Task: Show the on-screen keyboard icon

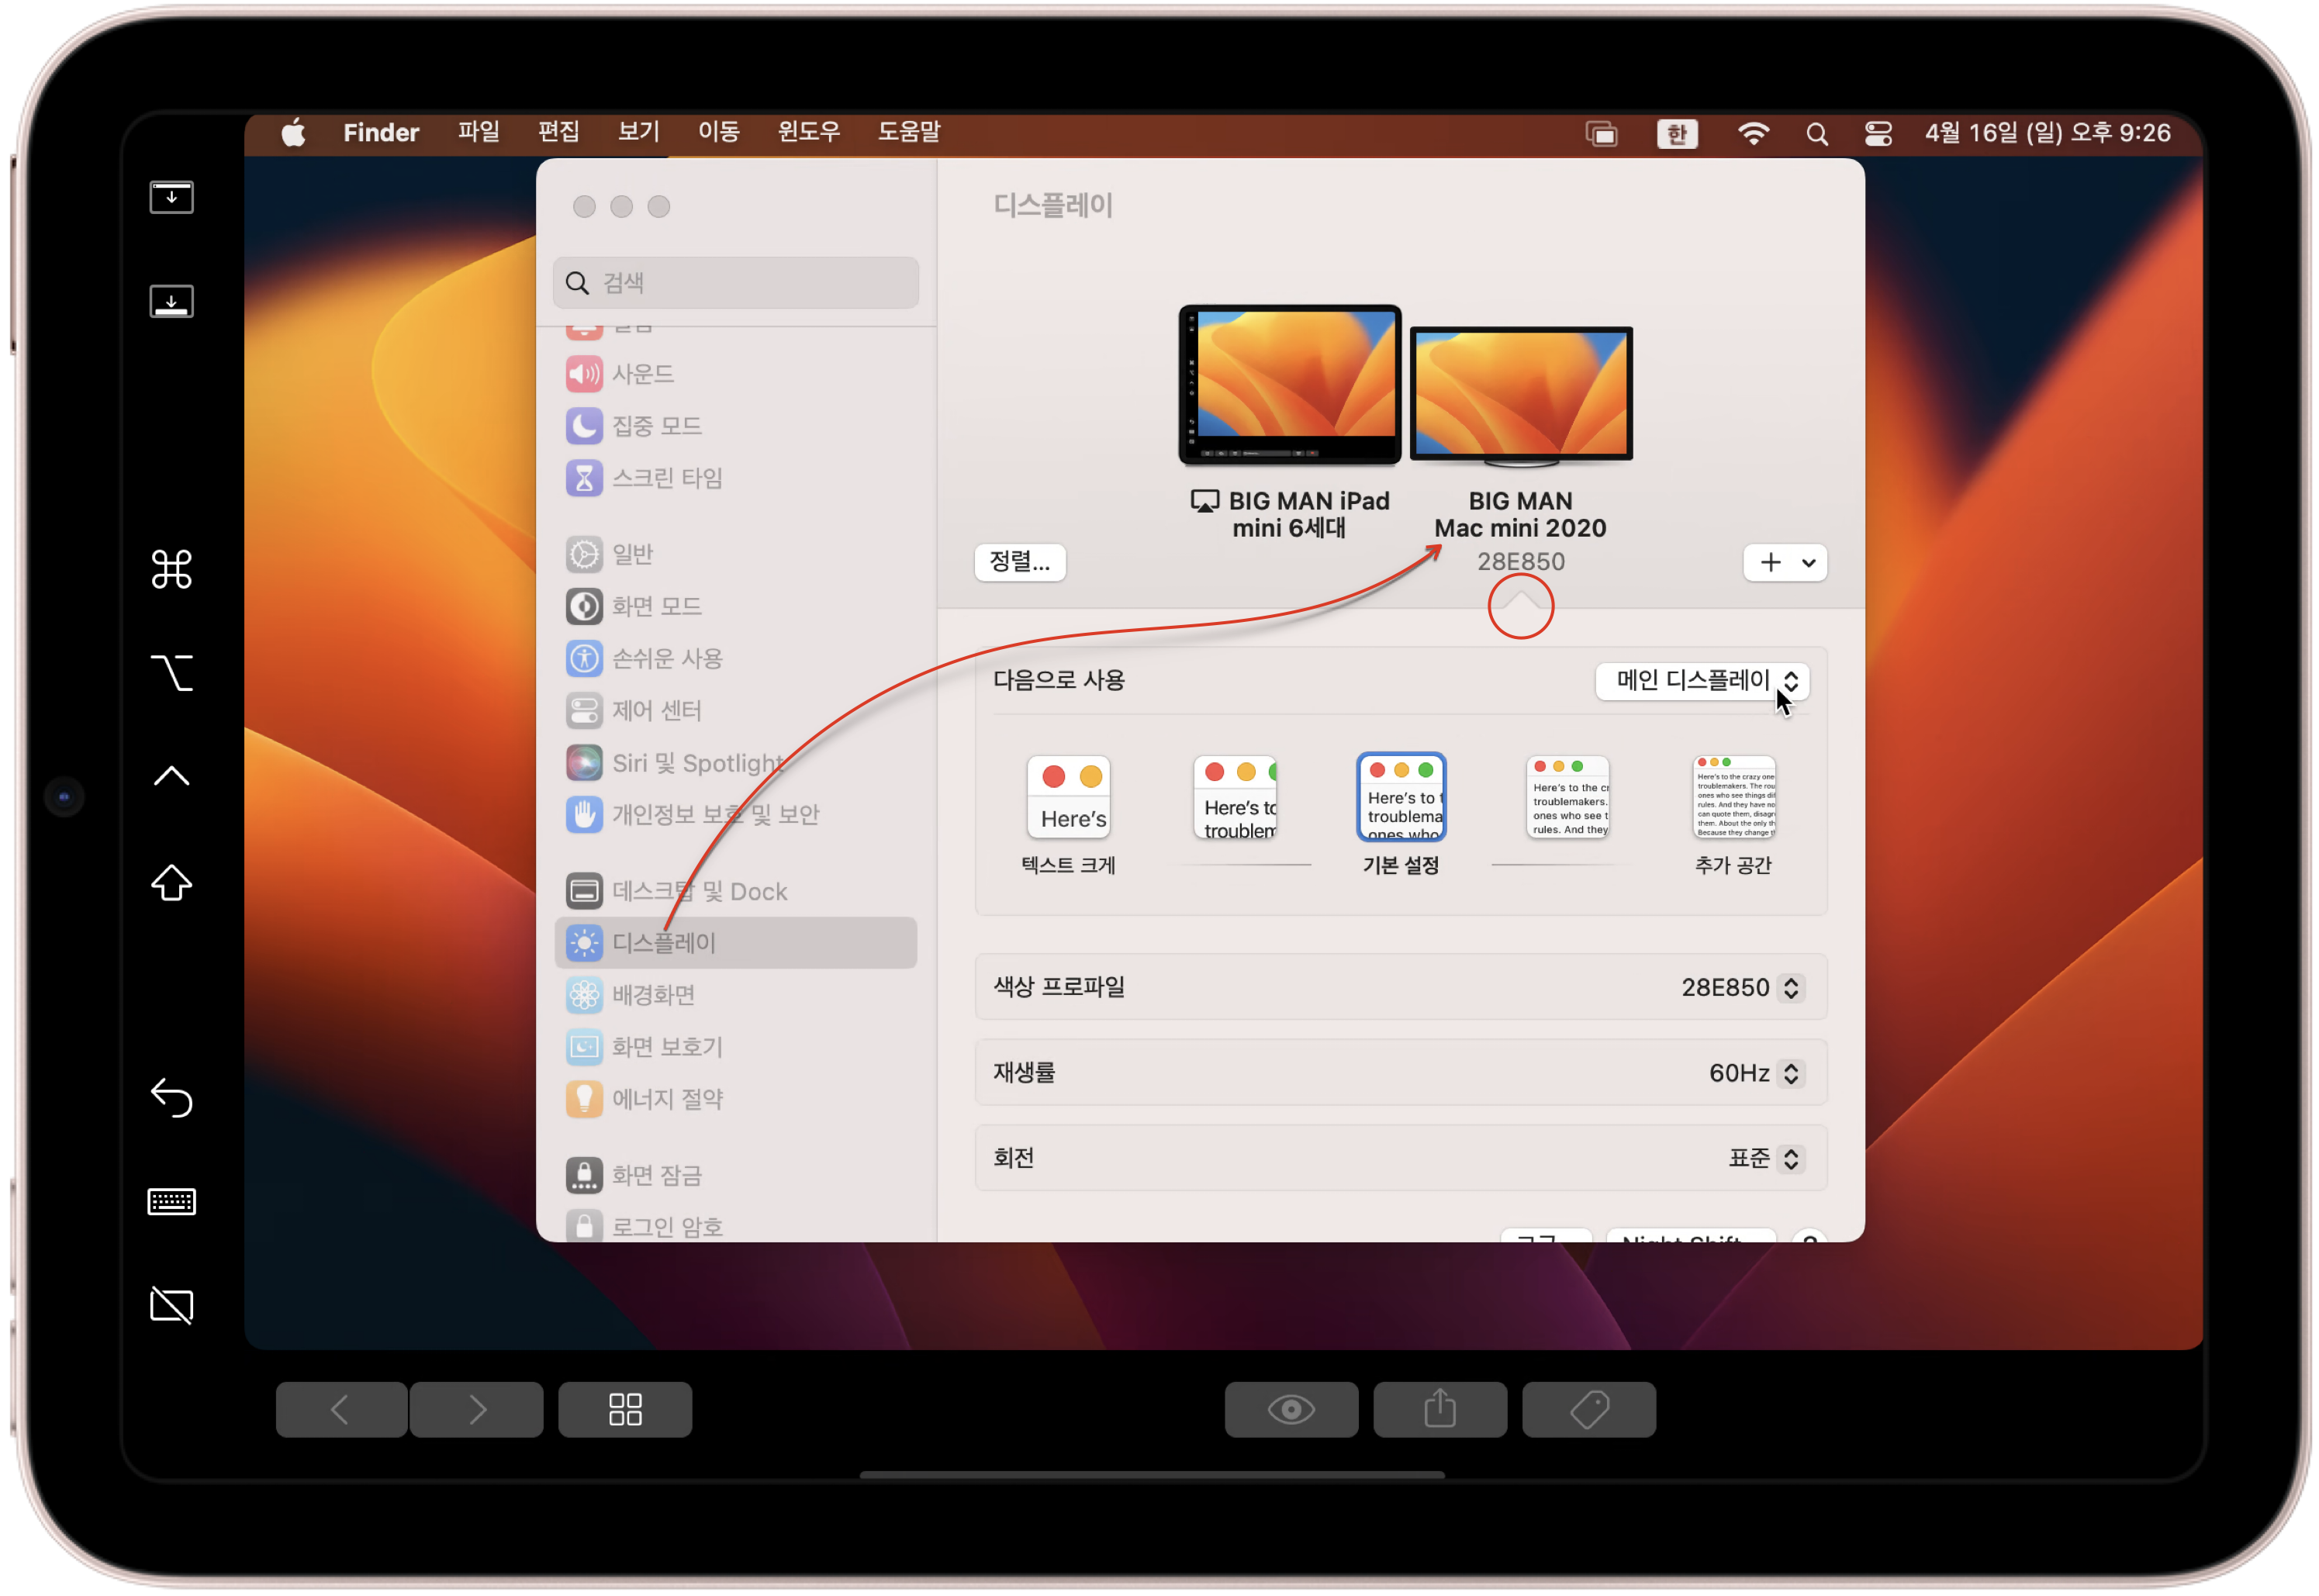Action: coord(171,1201)
